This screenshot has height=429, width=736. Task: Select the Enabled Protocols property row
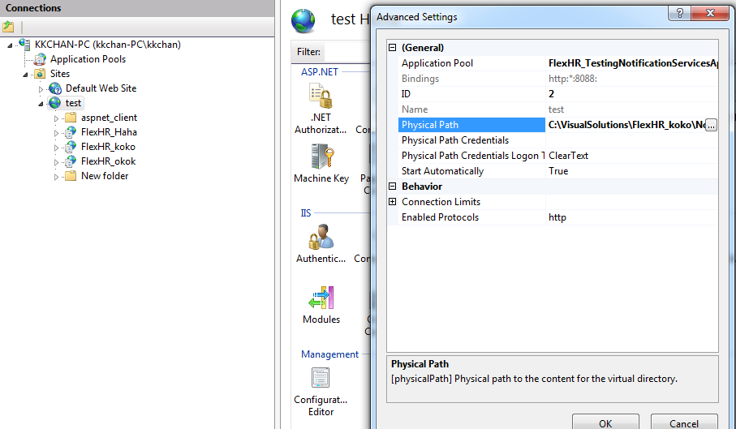click(x=557, y=217)
